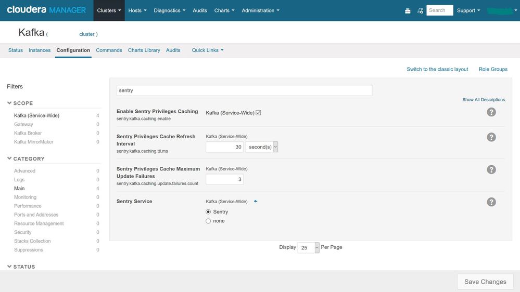Open the cluster link next to Kafka
Viewport: 520px width, 292px height.
(87, 34)
